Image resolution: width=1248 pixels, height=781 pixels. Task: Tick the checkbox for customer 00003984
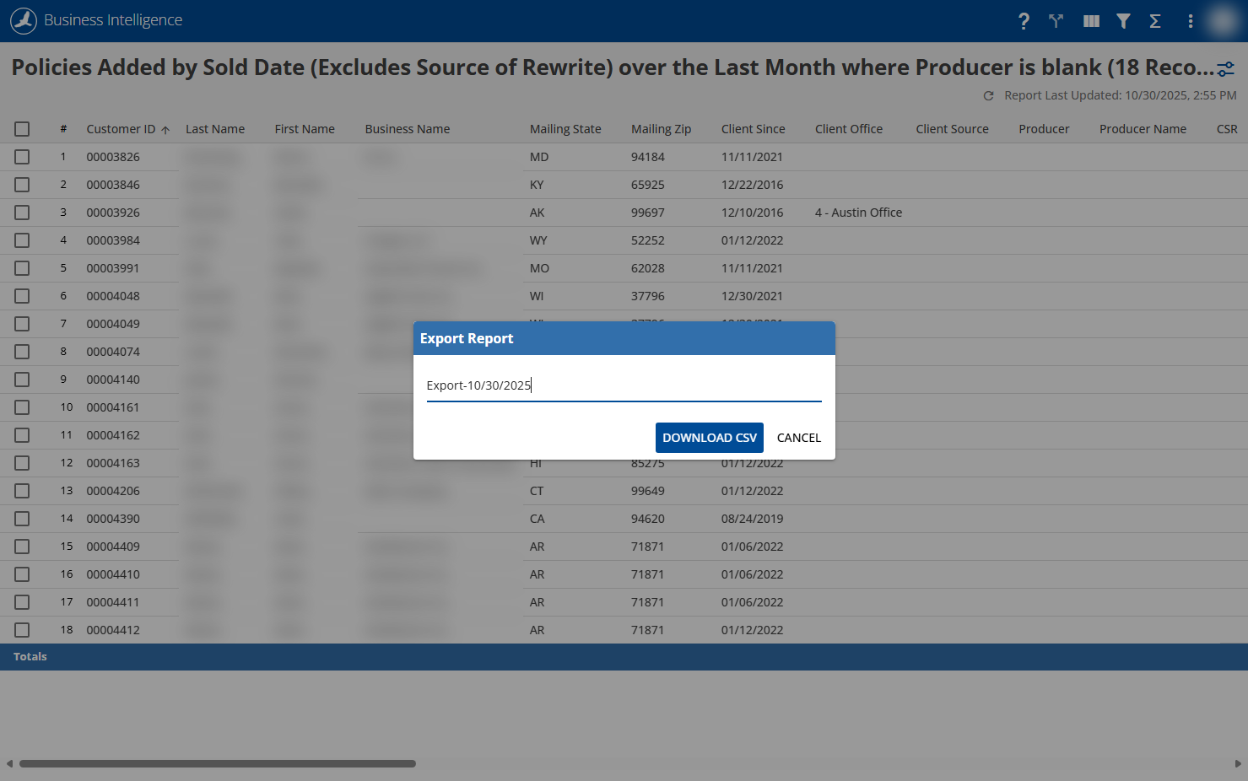[22, 240]
